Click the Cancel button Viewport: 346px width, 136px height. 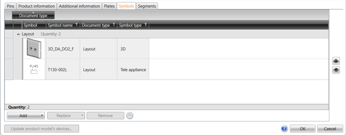pyautogui.click(x=330, y=129)
